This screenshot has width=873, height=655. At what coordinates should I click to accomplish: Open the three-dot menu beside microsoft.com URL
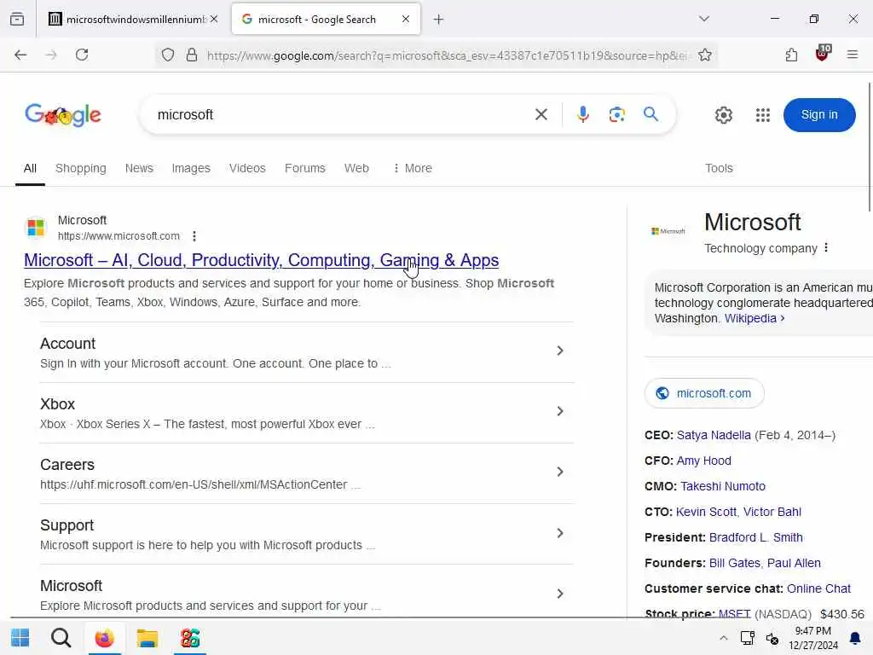(x=194, y=236)
